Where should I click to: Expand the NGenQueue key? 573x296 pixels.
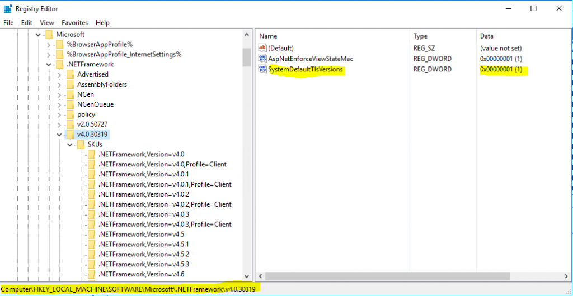tap(59, 104)
